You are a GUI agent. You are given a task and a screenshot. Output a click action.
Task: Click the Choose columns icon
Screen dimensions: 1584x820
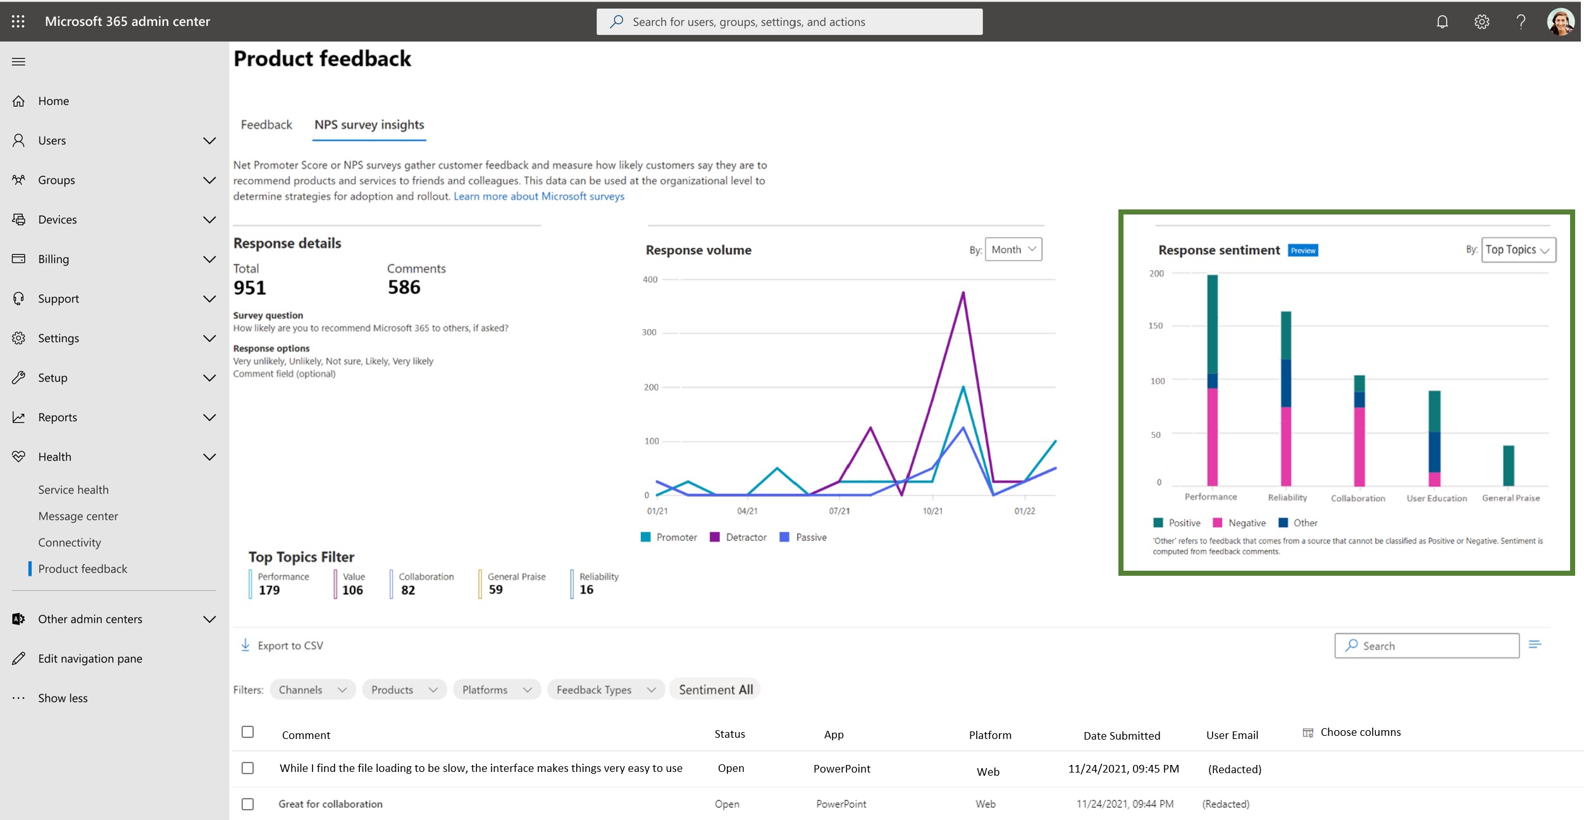1308,732
